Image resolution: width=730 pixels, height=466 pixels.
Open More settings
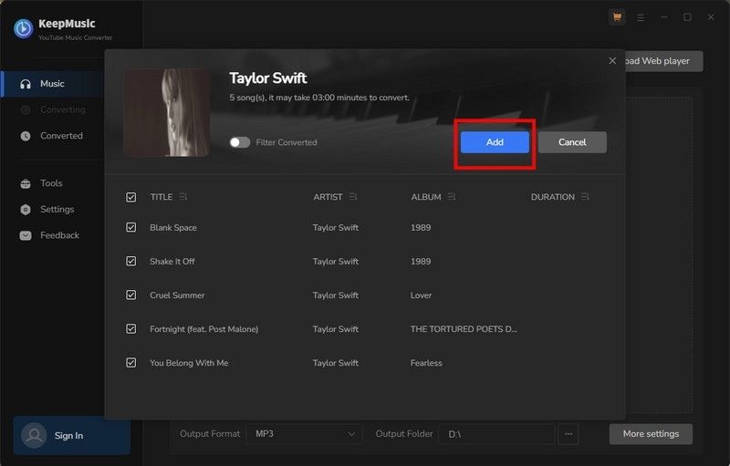(x=651, y=434)
